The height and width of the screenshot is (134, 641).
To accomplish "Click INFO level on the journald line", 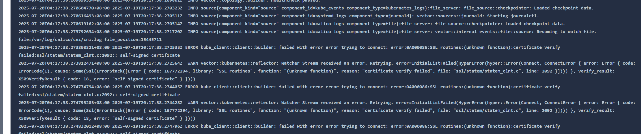I will point(193,16).
